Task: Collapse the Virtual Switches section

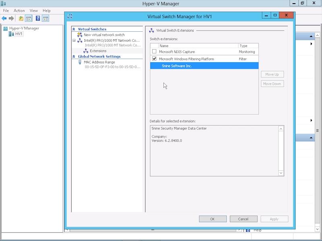Action: point(74,29)
